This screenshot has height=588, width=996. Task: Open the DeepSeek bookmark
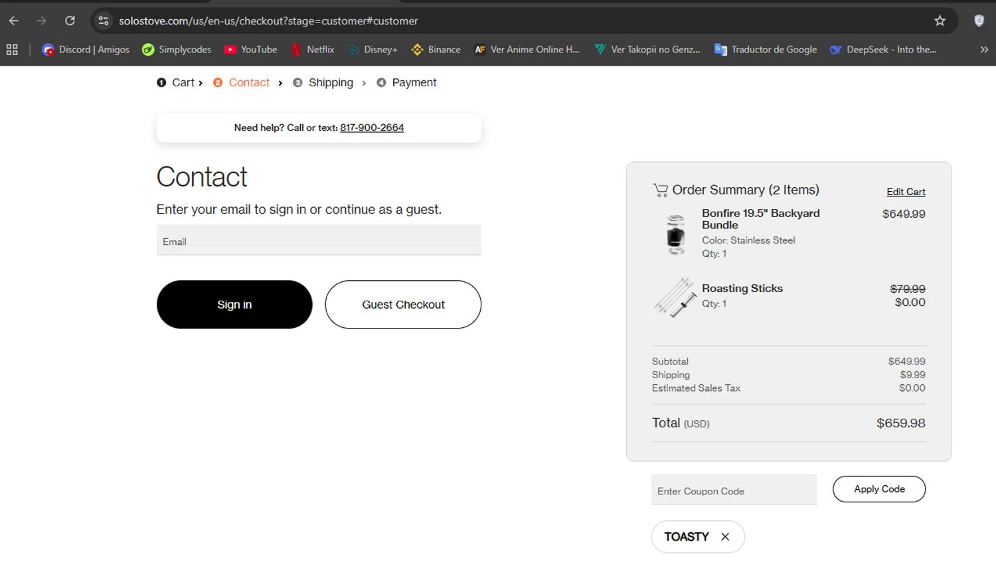(883, 49)
